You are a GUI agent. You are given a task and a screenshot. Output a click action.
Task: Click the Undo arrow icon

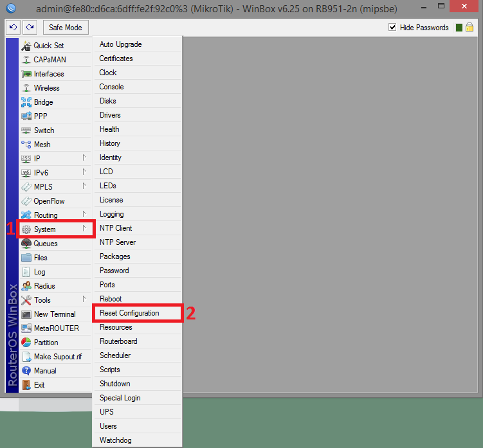pyautogui.click(x=13, y=28)
